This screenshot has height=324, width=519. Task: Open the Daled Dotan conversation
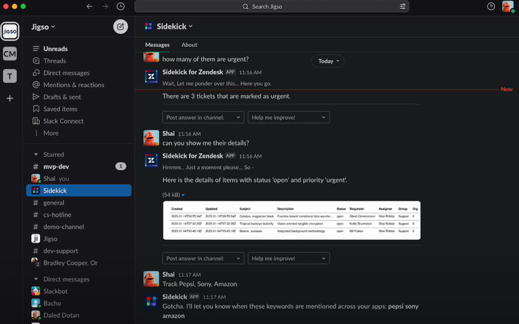[x=61, y=315]
